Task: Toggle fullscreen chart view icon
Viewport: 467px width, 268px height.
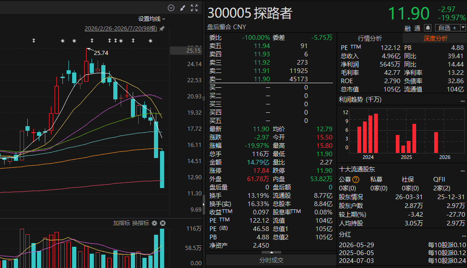Action: click(x=194, y=8)
